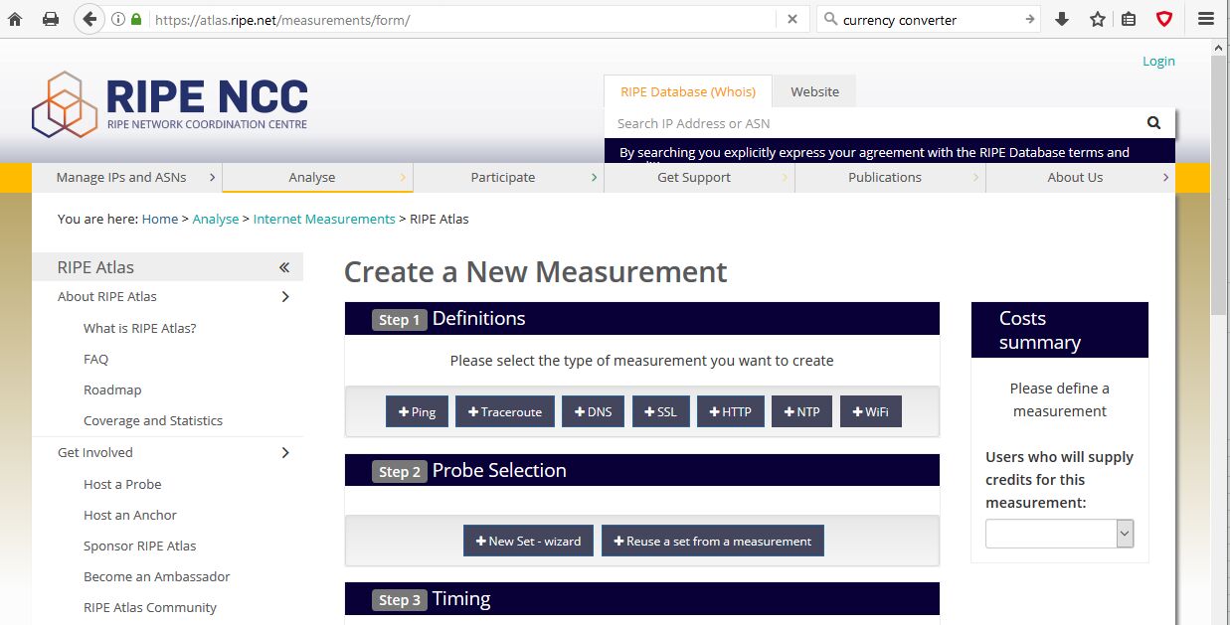Open the Manage IPs and ASNs menu

(127, 177)
